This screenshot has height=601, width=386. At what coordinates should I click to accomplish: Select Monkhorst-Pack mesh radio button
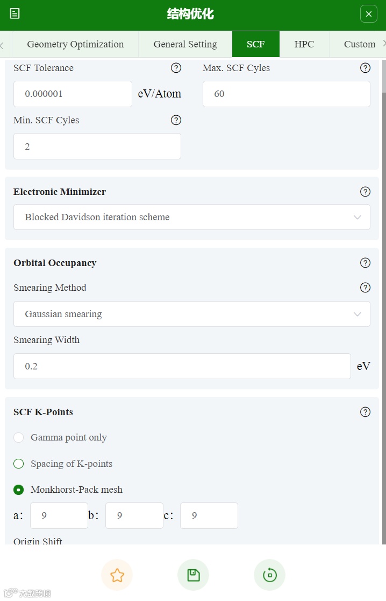click(x=19, y=490)
